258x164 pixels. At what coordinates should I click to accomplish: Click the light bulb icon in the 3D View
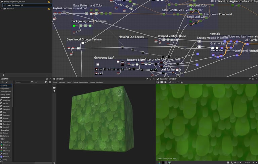[54, 91]
